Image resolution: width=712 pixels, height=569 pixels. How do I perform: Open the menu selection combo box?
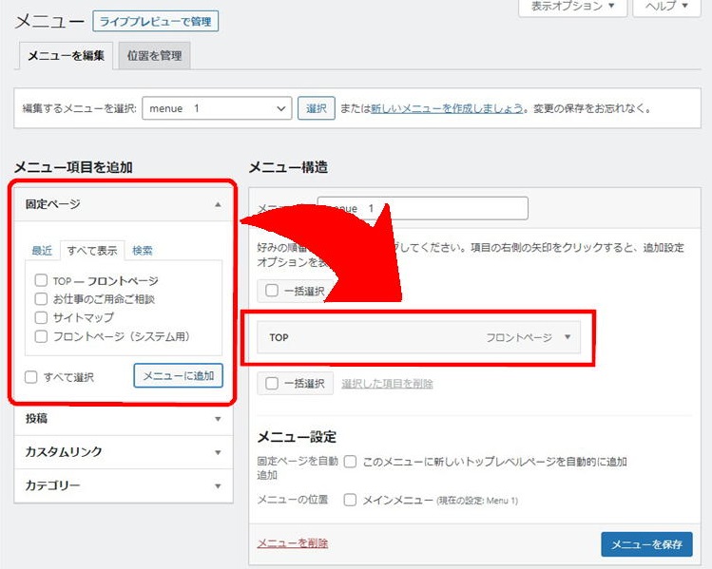(x=217, y=109)
